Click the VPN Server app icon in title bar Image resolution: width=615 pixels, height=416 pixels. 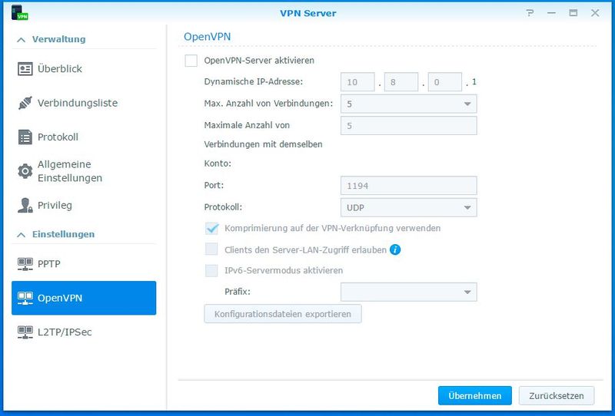coord(19,13)
